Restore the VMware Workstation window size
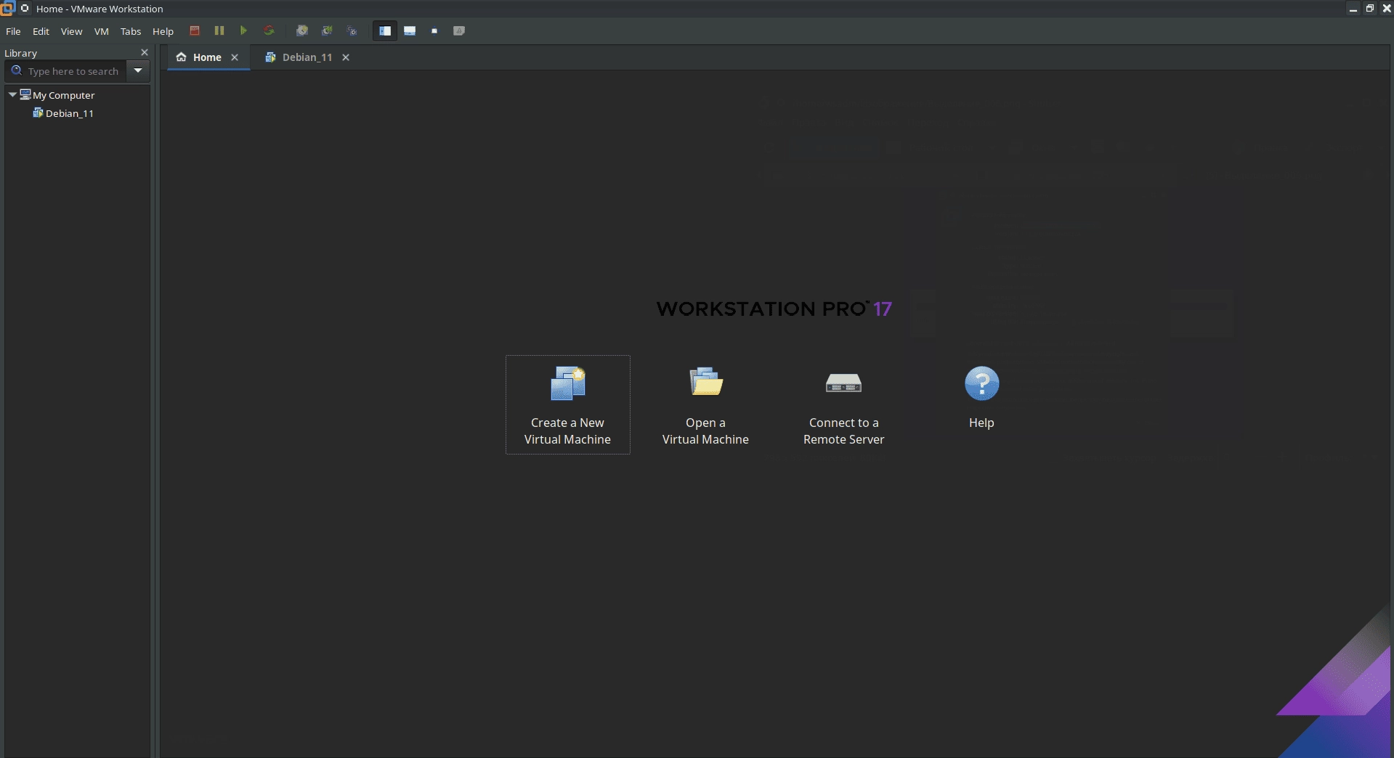The height and width of the screenshot is (758, 1394). click(1369, 9)
